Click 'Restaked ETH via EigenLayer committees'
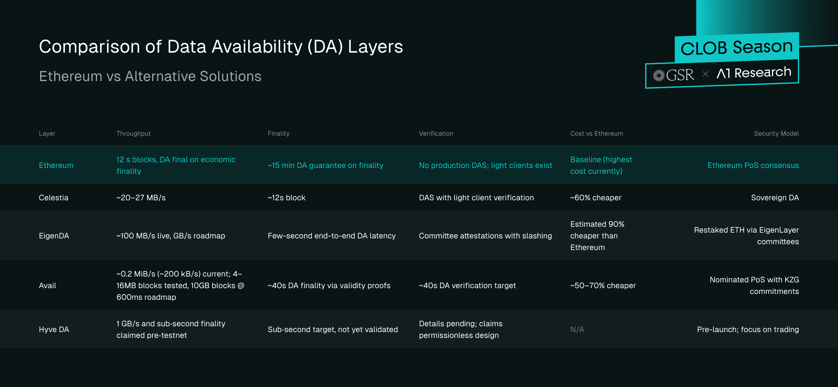The height and width of the screenshot is (387, 838). [746, 236]
